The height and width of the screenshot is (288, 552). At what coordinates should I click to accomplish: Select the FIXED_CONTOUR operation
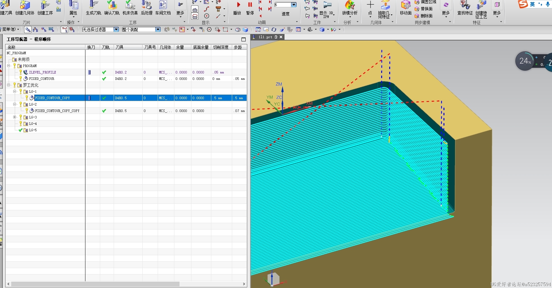(41, 79)
